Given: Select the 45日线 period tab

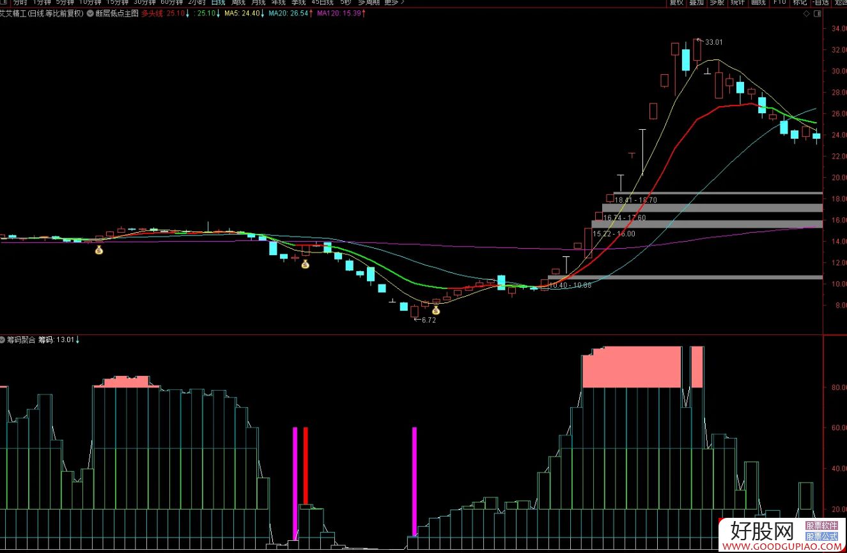Looking at the screenshot, I should point(322,3).
